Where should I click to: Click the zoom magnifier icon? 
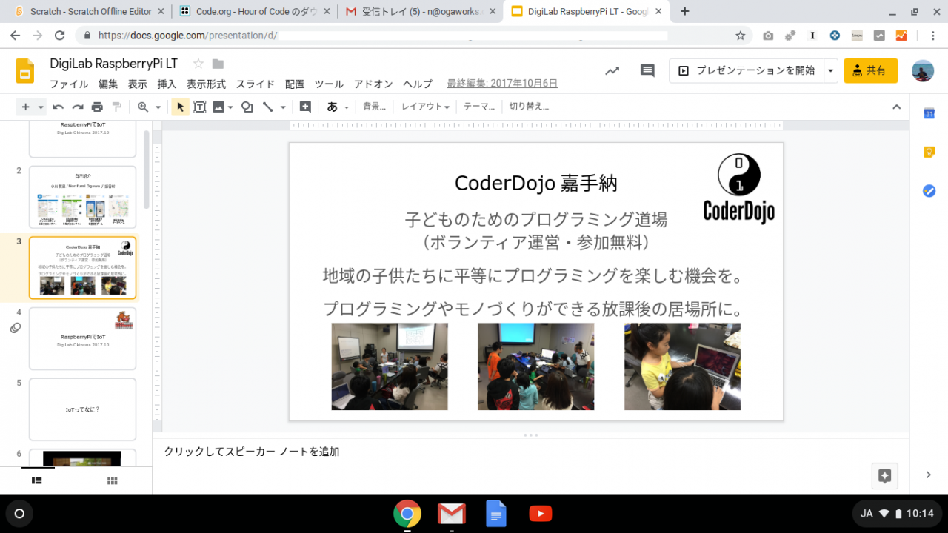[143, 107]
